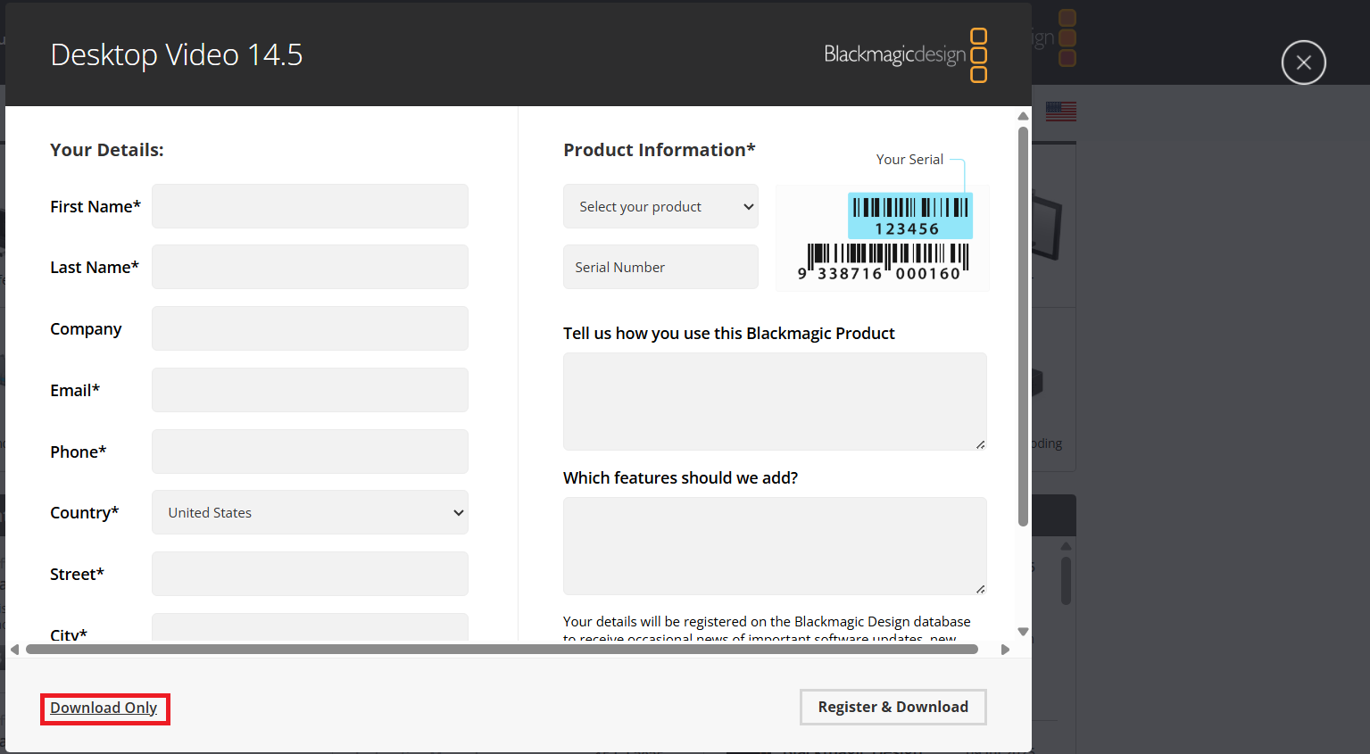
Task: Click the left arrow of the horizontal scrollbar
Action: (x=12, y=649)
